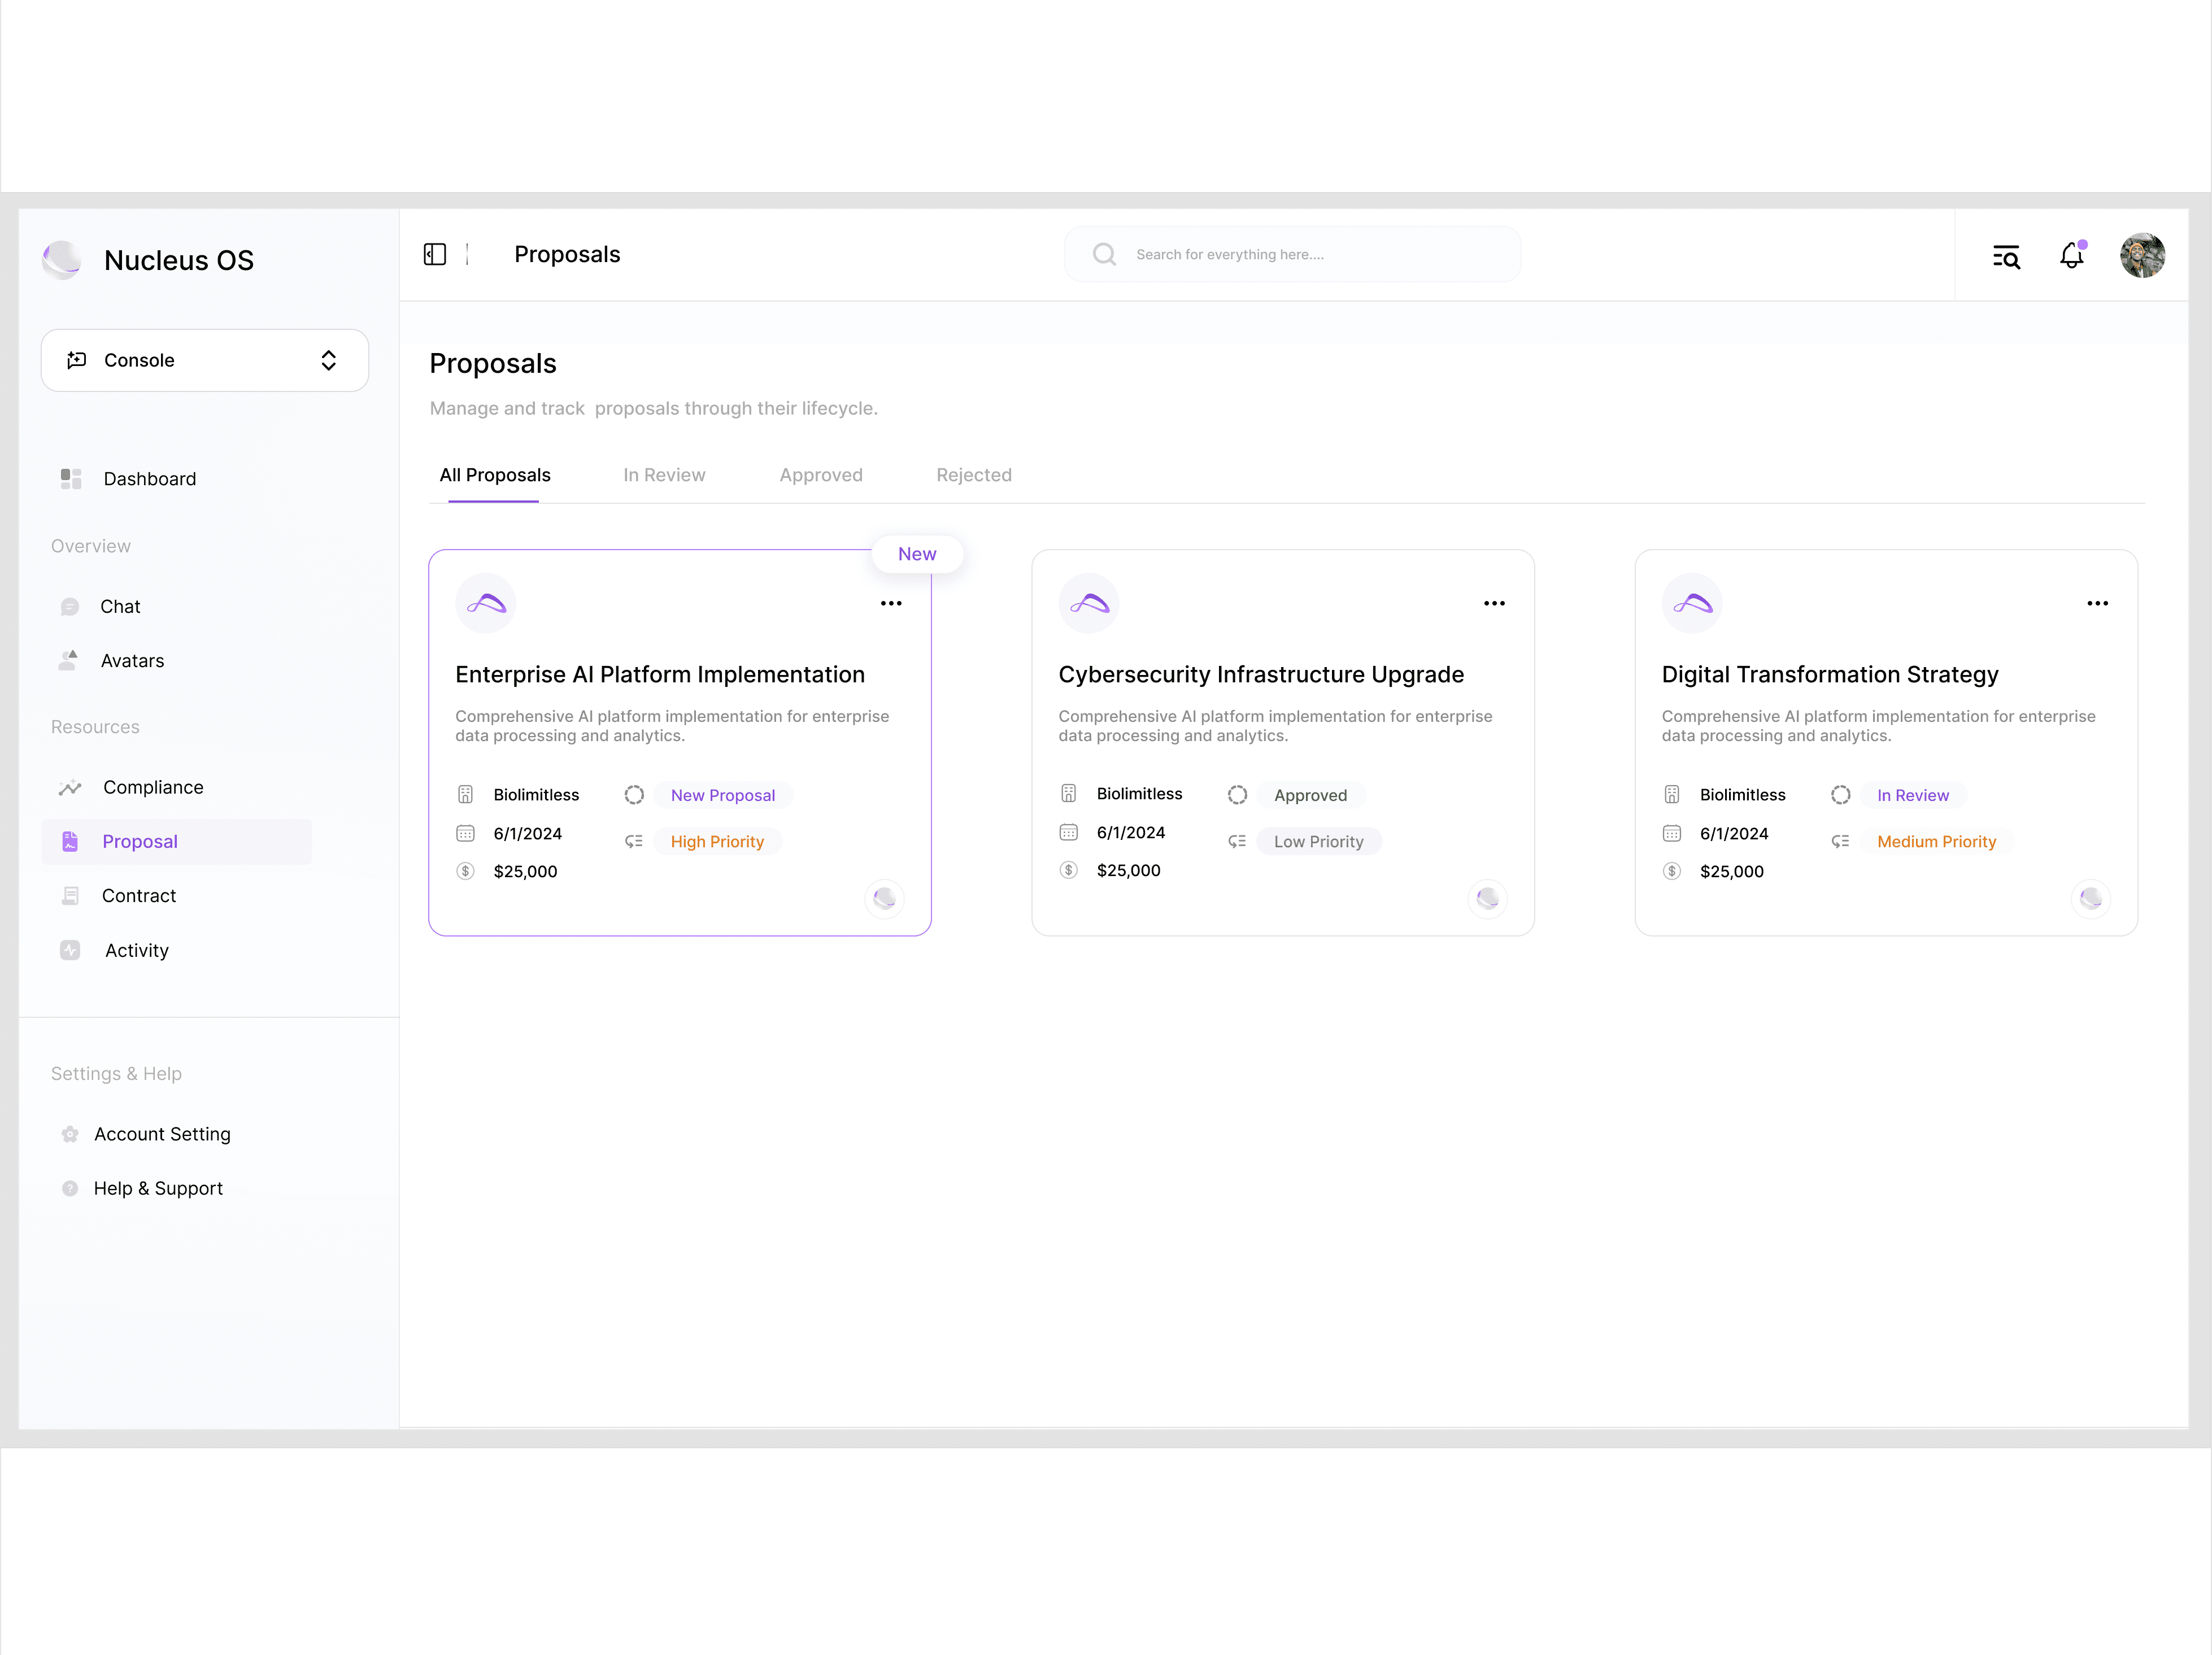Switch to the Approved tab
Viewport: 2212px width, 1655px height.
click(x=821, y=476)
